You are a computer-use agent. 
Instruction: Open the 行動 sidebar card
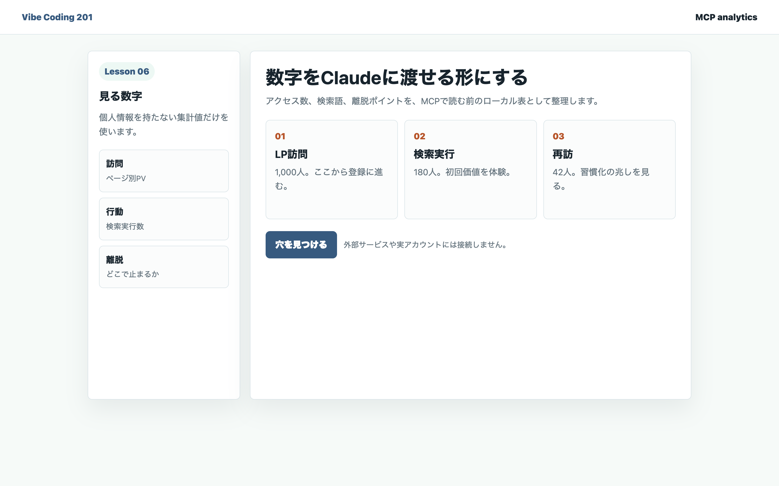click(164, 219)
